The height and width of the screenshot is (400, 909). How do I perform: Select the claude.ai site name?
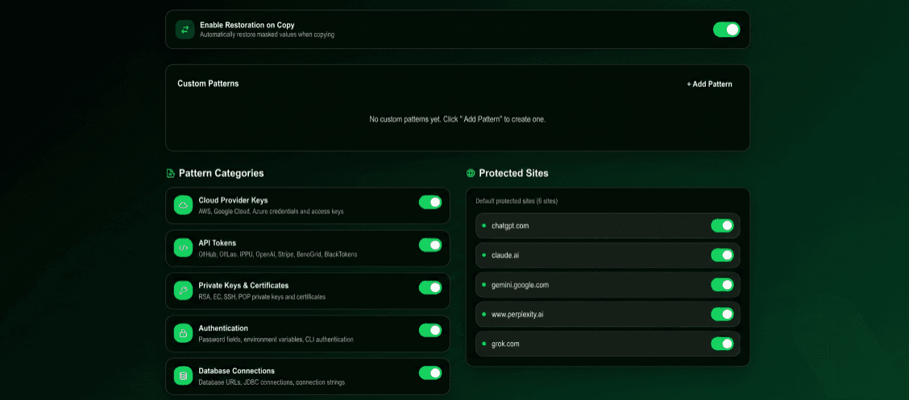coord(505,255)
